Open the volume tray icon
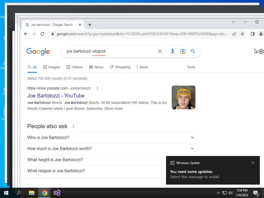The image size is (264, 198). click(230, 193)
